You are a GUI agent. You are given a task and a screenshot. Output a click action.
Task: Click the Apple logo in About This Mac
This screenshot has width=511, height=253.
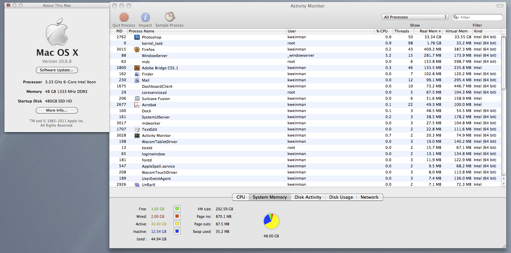tap(57, 32)
